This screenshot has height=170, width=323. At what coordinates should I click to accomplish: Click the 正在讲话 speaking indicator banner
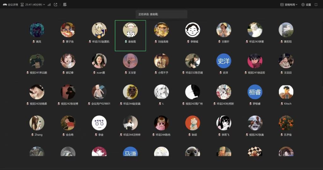(161, 14)
